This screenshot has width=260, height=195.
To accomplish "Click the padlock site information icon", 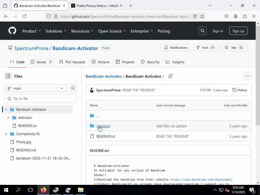I will [56, 16].
